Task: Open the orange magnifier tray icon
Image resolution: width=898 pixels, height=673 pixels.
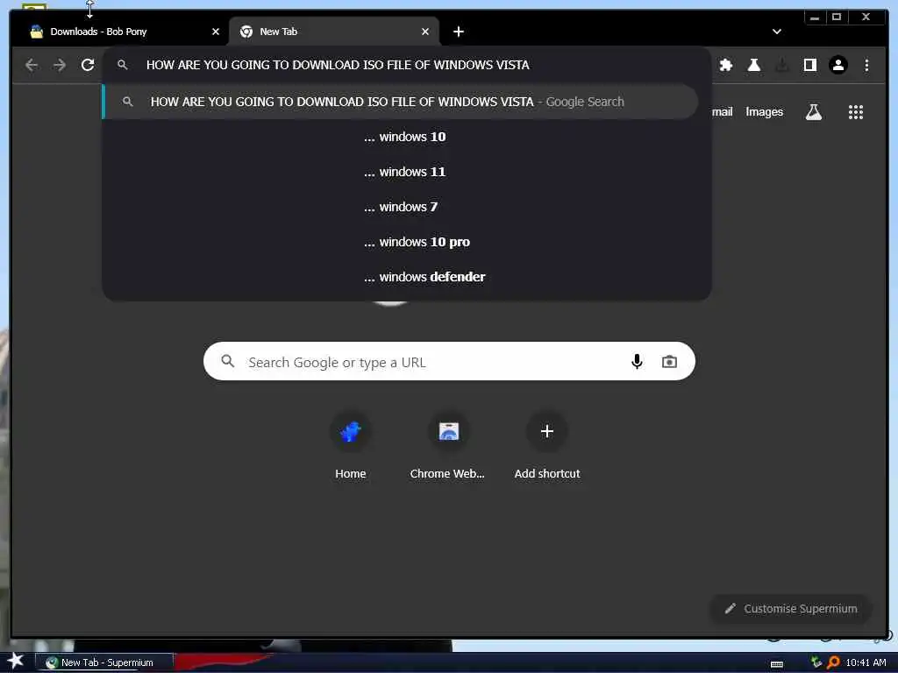Action: point(833,662)
